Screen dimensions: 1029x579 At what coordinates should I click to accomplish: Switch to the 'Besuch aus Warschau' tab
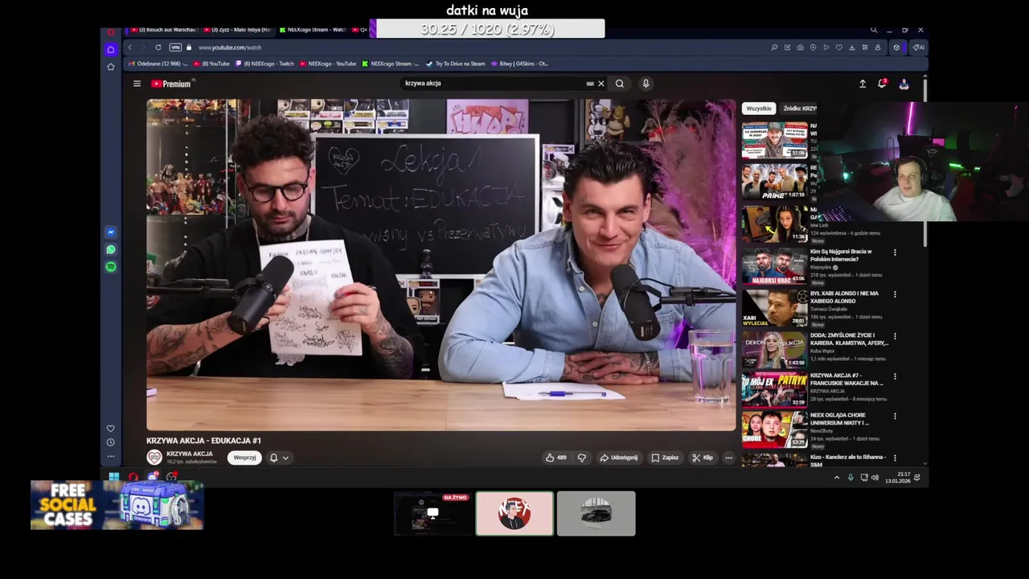[x=162, y=30]
